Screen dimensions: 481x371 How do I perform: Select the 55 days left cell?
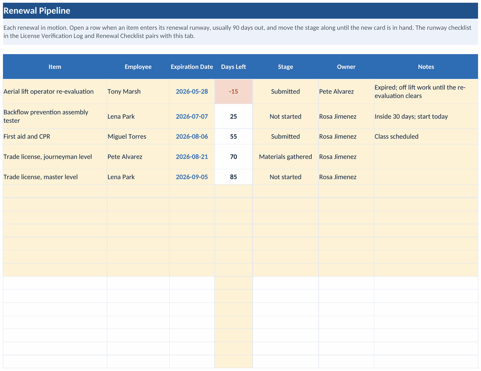(234, 136)
